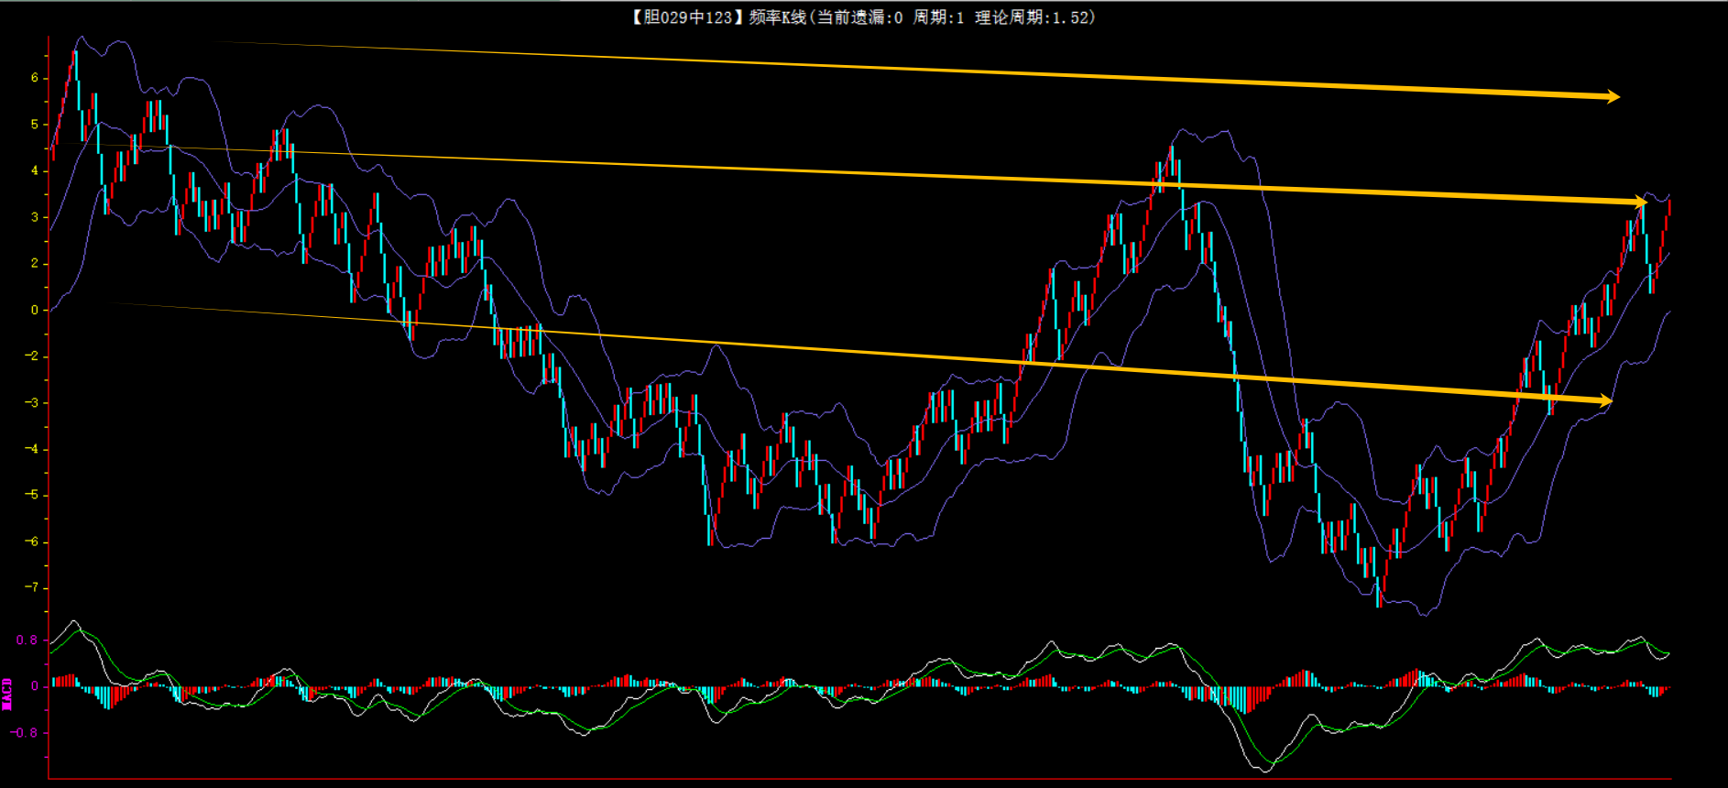Screen dimensions: 1728x788
Task: Click the arrowhead of the bottom yellow trendline
Action: 1604,400
